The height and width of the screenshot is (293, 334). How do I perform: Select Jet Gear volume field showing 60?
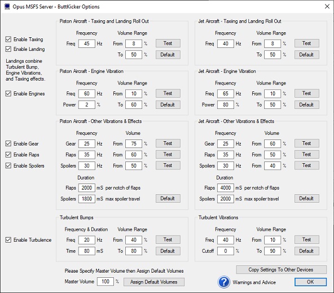coord(273,143)
